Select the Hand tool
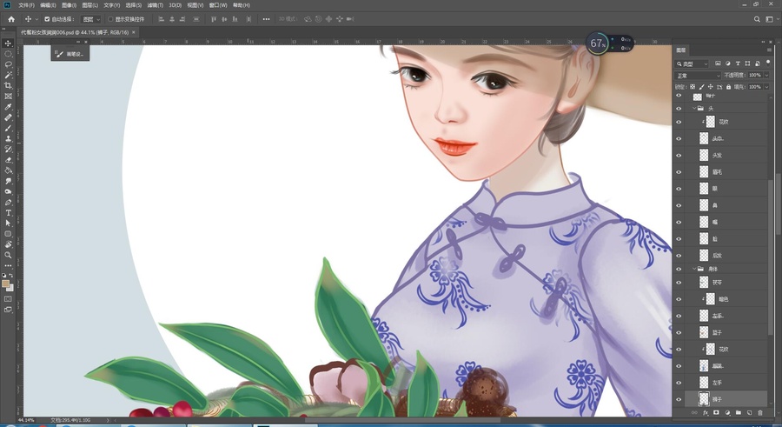The image size is (782, 427). 8,244
